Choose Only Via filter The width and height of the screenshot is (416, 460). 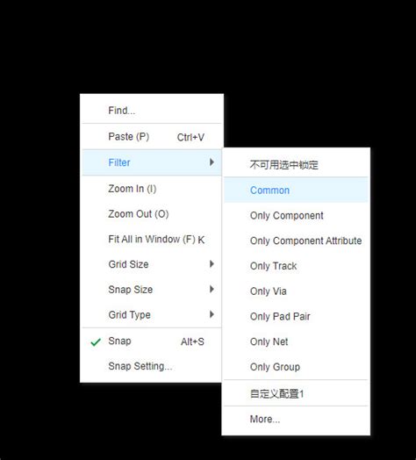point(296,291)
